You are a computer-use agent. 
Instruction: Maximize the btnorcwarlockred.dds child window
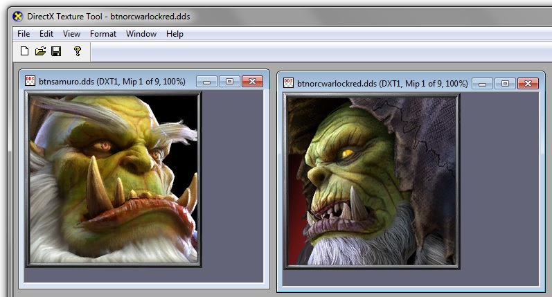click(505, 84)
